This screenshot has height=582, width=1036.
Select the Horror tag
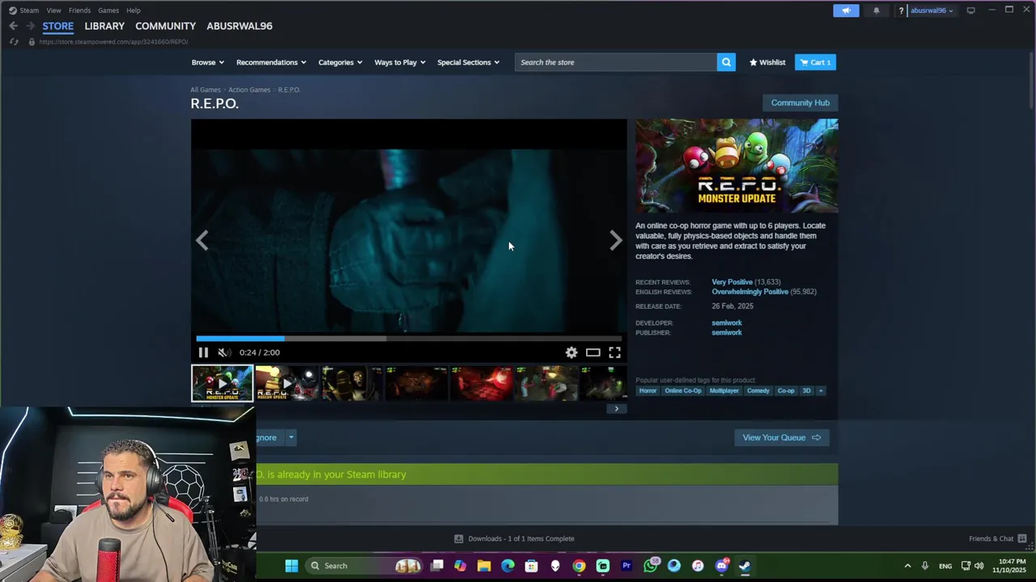647,390
